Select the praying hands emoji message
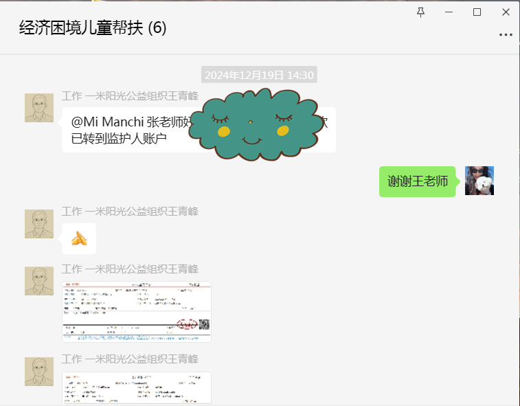This screenshot has width=520, height=406. [79, 238]
